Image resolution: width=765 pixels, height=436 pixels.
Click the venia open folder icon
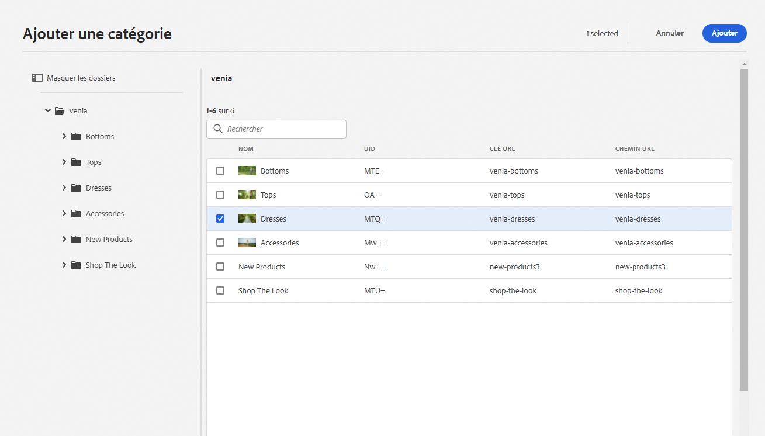[60, 110]
